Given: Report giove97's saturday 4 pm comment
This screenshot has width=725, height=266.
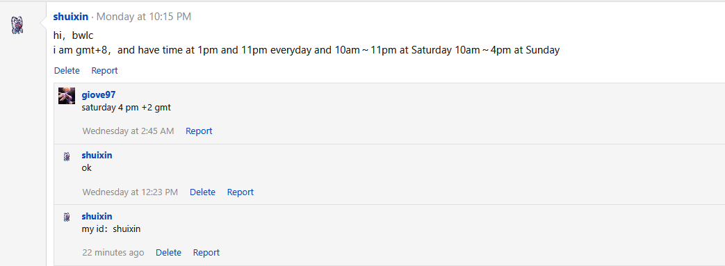Looking at the screenshot, I should 199,131.
